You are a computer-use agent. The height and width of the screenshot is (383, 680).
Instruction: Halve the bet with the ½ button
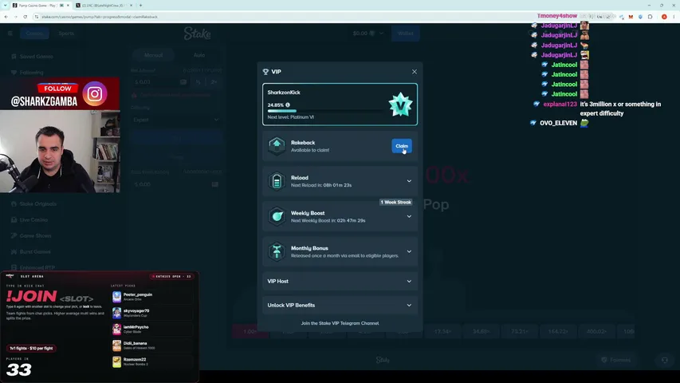[198, 81]
